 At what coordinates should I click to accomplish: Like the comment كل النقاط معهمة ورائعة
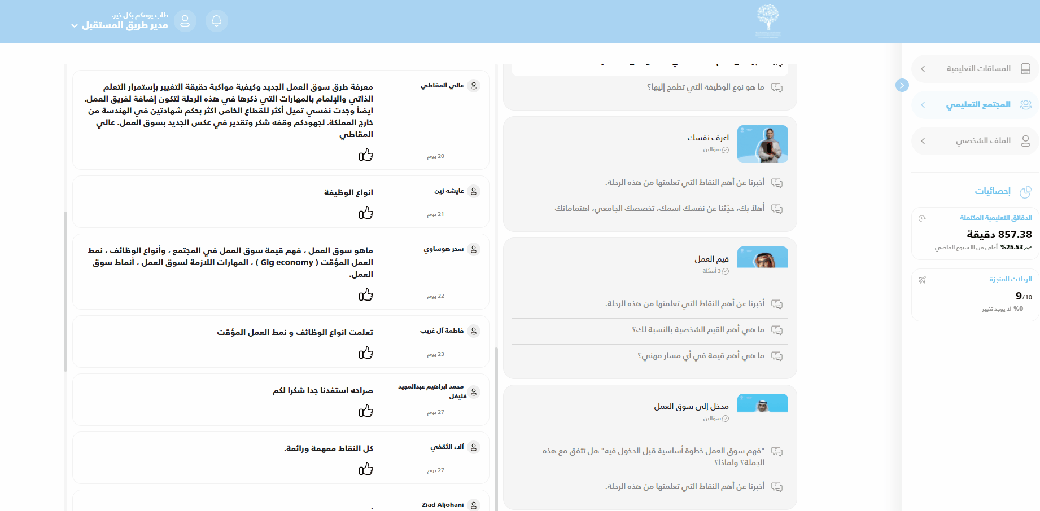pyautogui.click(x=366, y=469)
